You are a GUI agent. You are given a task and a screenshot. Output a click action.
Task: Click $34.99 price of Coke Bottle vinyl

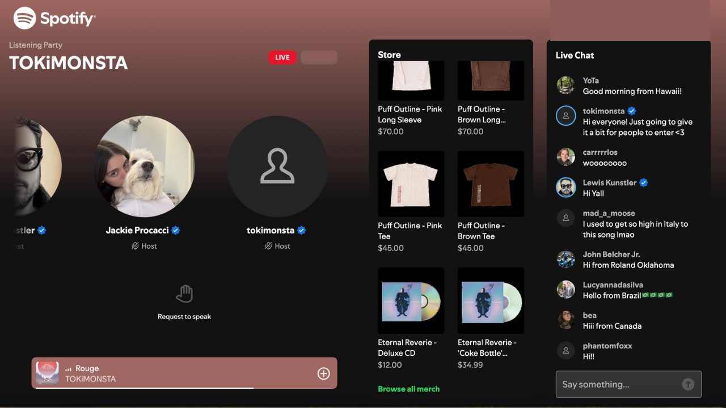point(470,365)
